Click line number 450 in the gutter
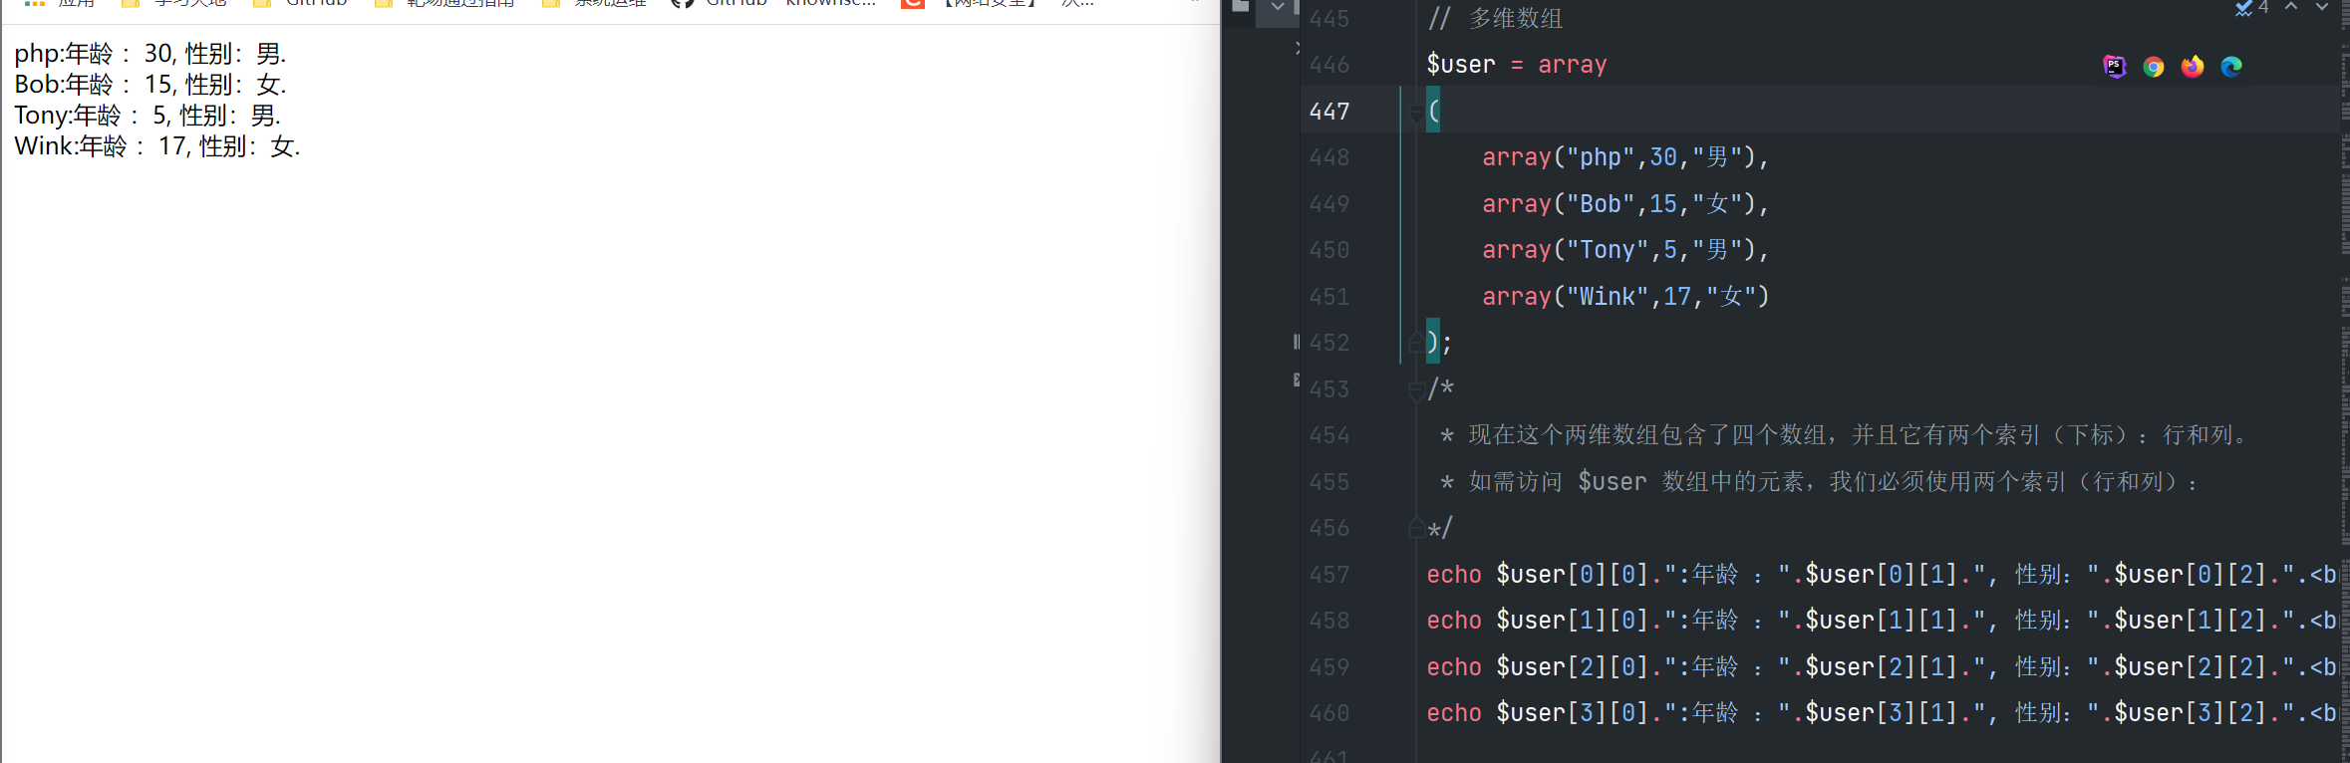 [1329, 250]
